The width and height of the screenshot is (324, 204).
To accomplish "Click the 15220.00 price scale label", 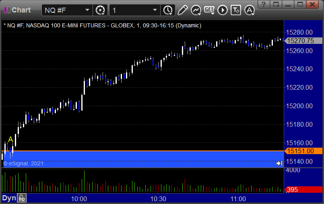I will [x=299, y=87].
